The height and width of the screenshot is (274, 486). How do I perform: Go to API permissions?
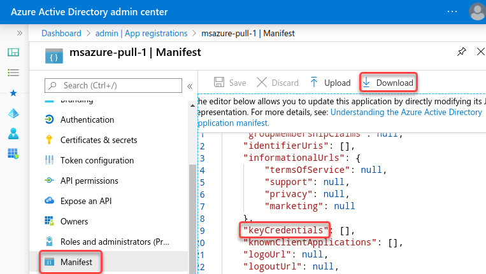click(89, 181)
